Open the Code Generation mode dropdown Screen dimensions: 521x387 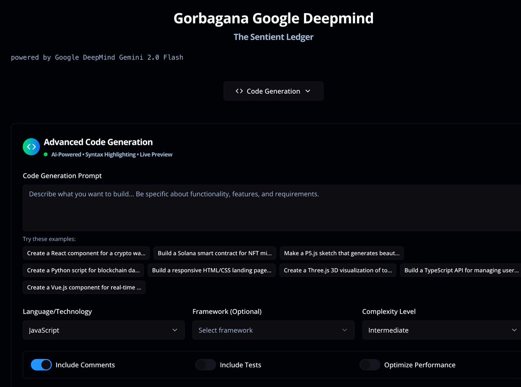(273, 91)
